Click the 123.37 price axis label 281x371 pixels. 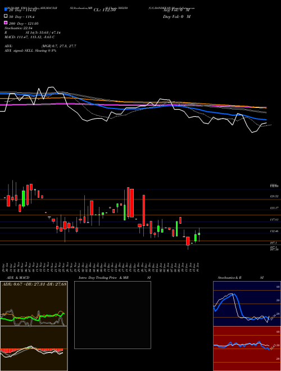[274, 208]
